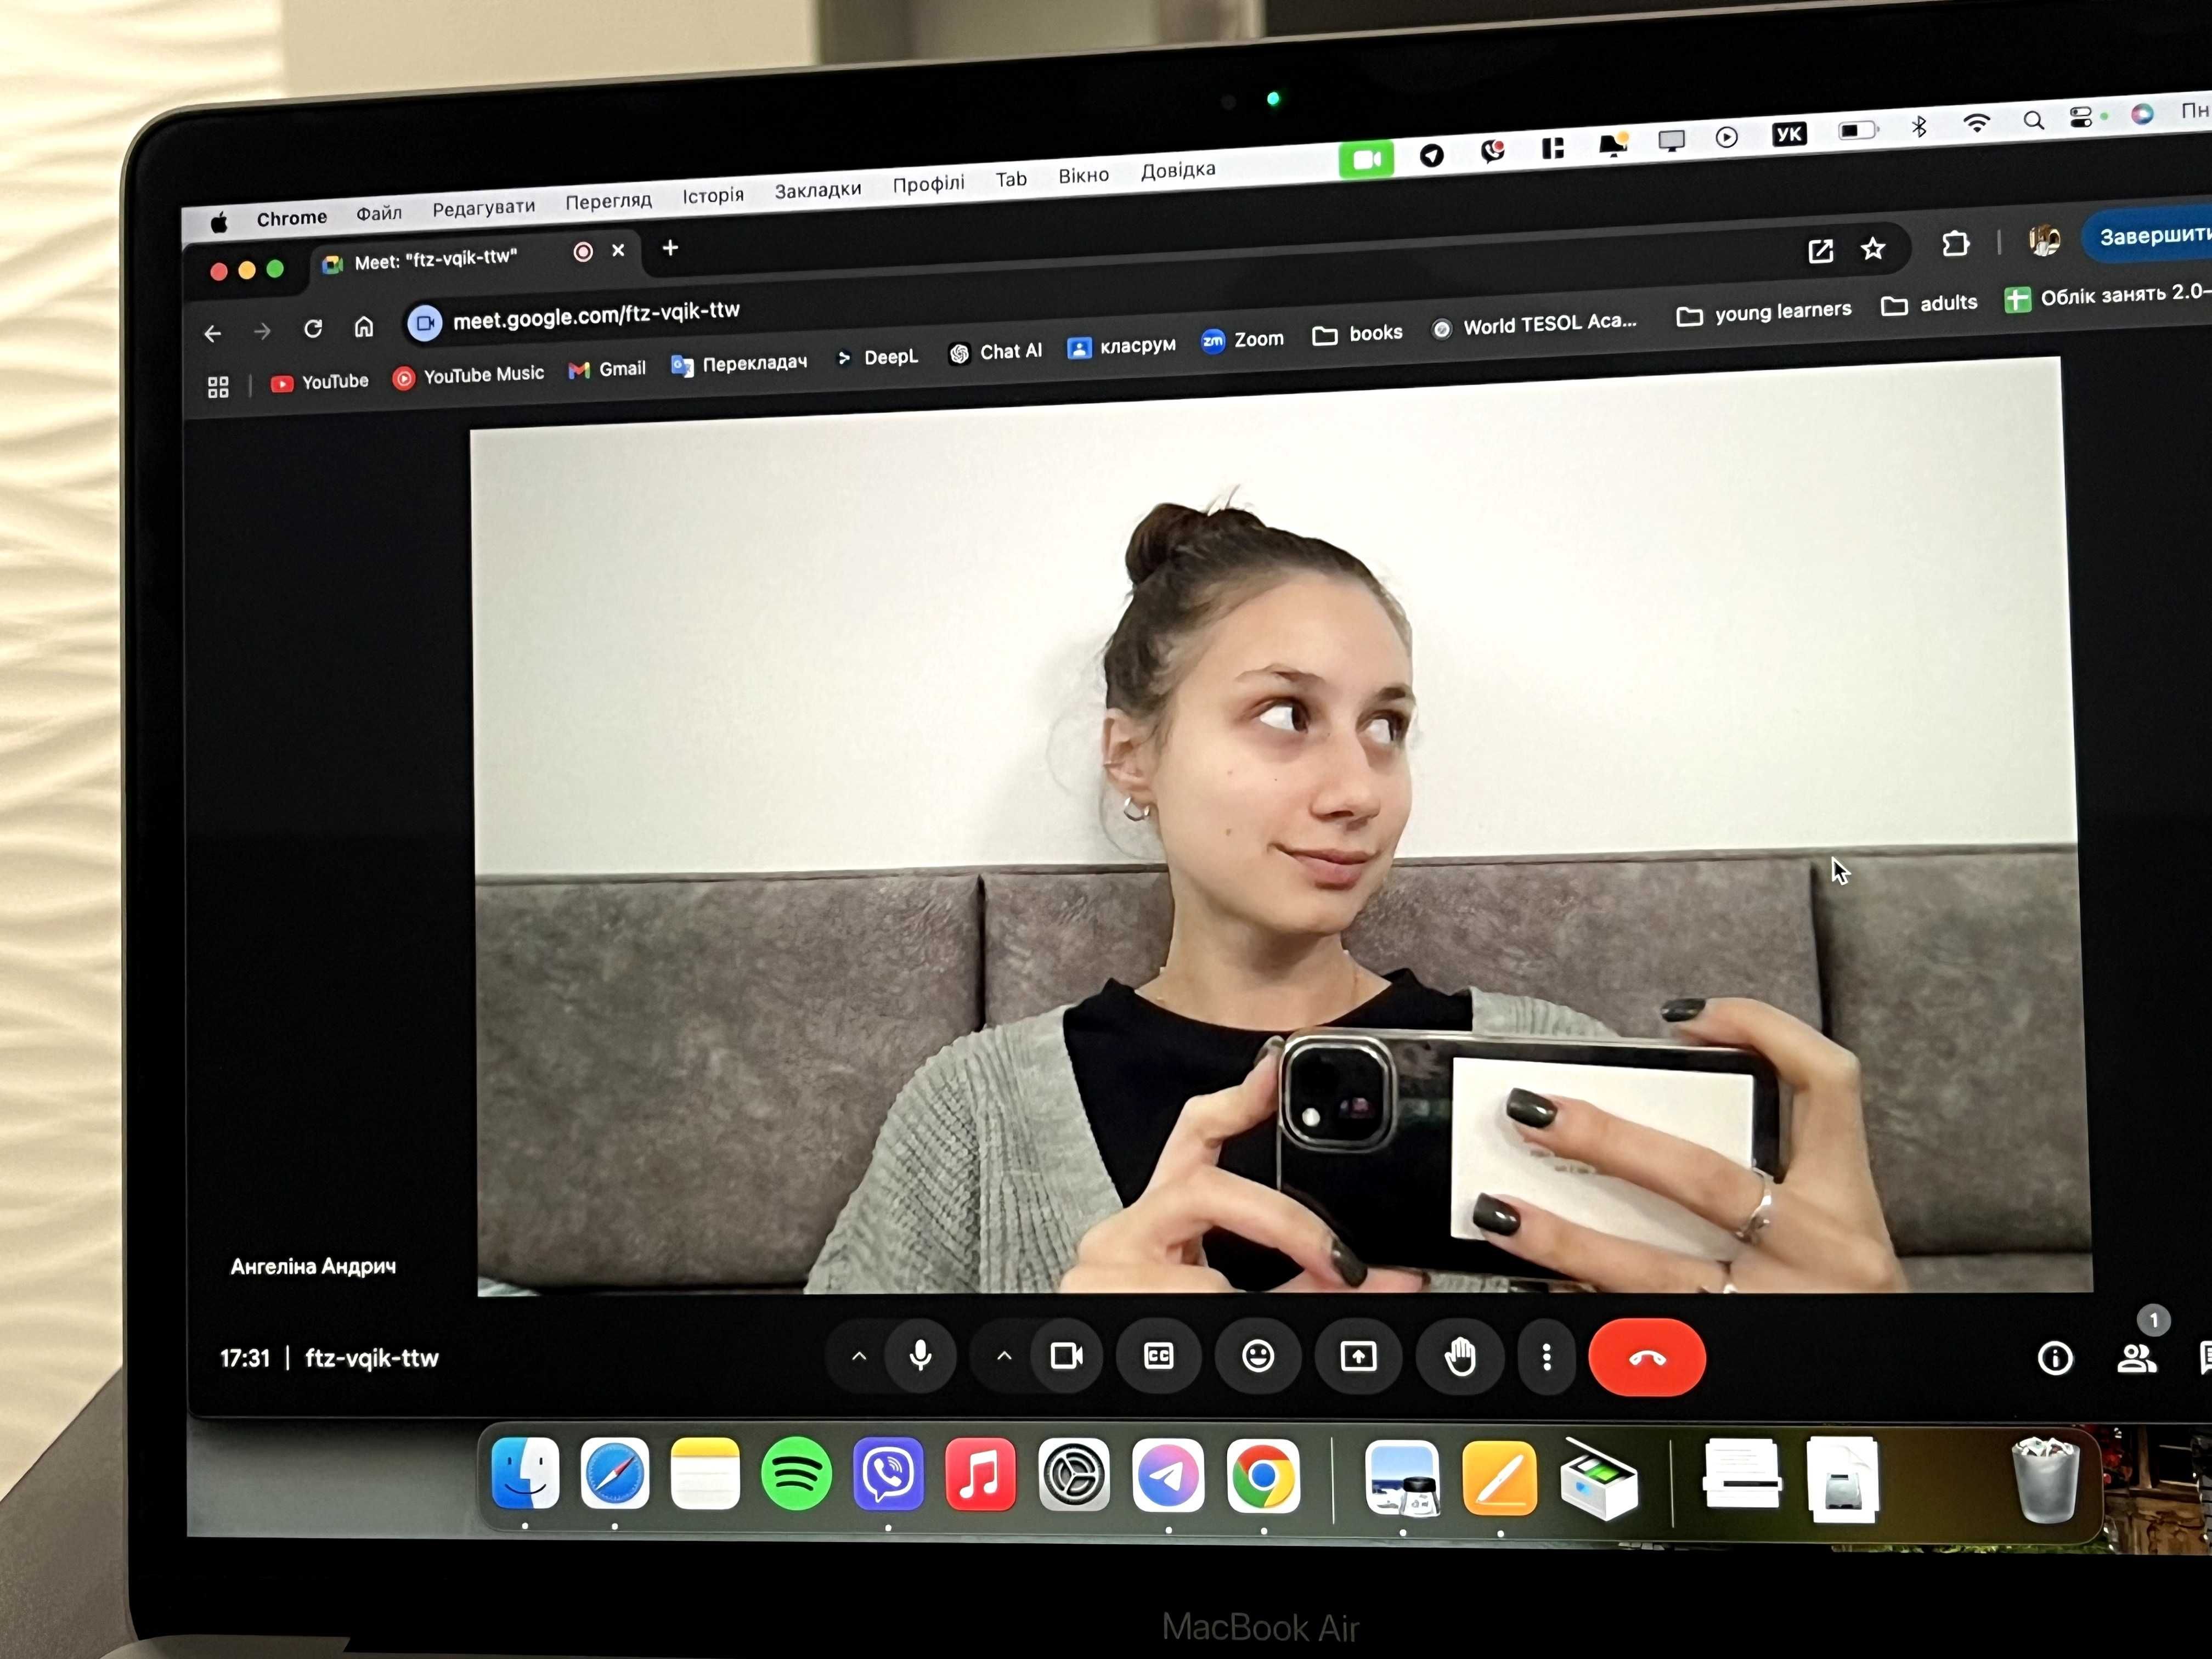Open Chrome home page button
This screenshot has height=1659, width=2212.
(x=364, y=327)
